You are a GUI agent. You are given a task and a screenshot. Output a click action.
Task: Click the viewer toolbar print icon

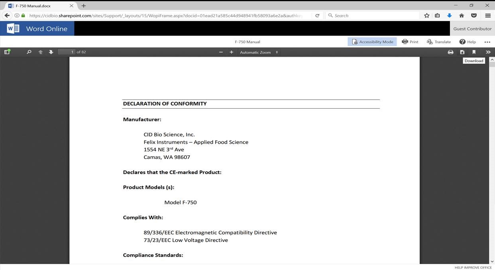(450, 52)
